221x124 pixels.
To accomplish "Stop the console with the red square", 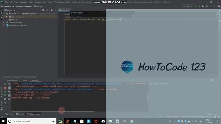I will coord(5,88).
